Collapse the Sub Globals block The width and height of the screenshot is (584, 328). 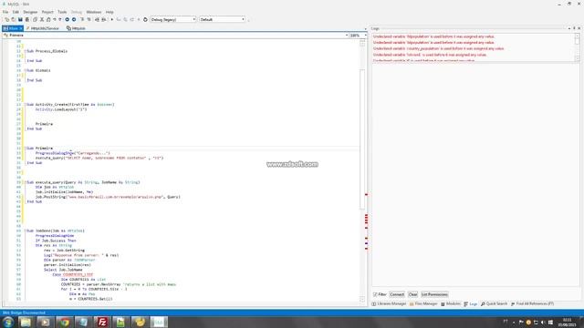[x=26, y=70]
